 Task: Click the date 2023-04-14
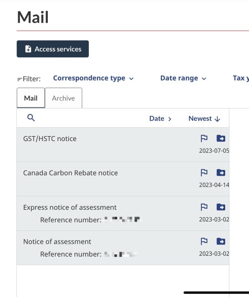(214, 185)
